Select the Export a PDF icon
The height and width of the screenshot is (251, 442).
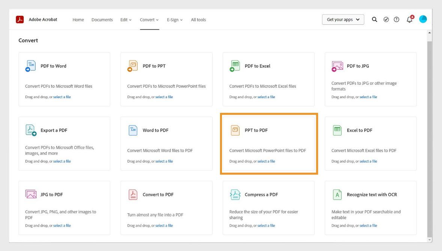pyautogui.click(x=30, y=130)
